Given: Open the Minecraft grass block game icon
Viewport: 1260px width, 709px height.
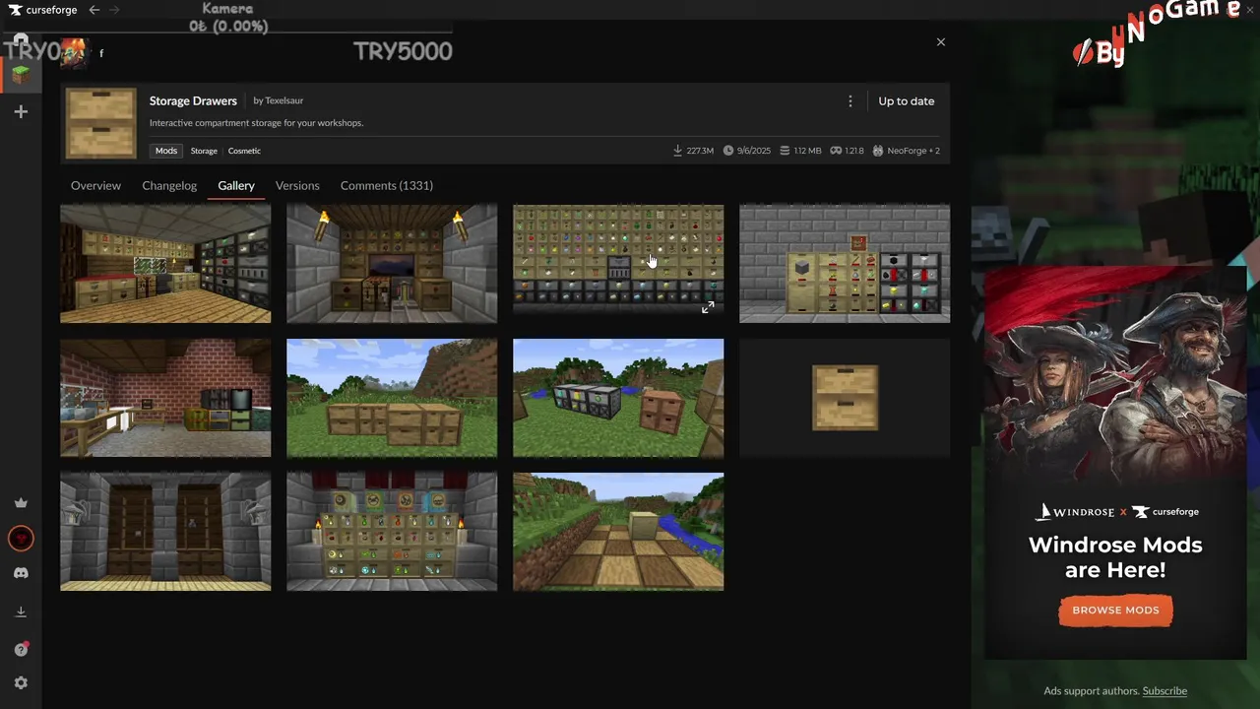Looking at the screenshot, I should tap(21, 74).
